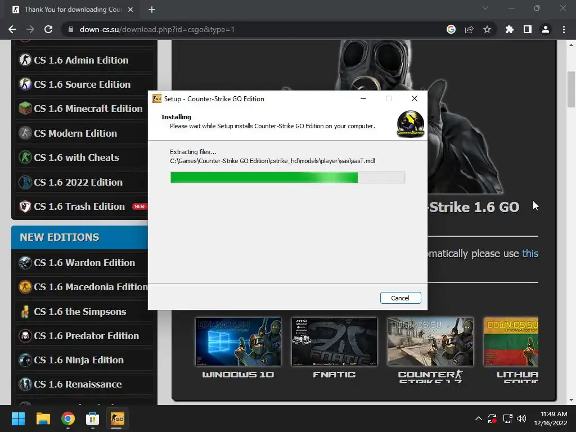Open the volume control
The width and height of the screenshot is (576, 432).
(521, 418)
